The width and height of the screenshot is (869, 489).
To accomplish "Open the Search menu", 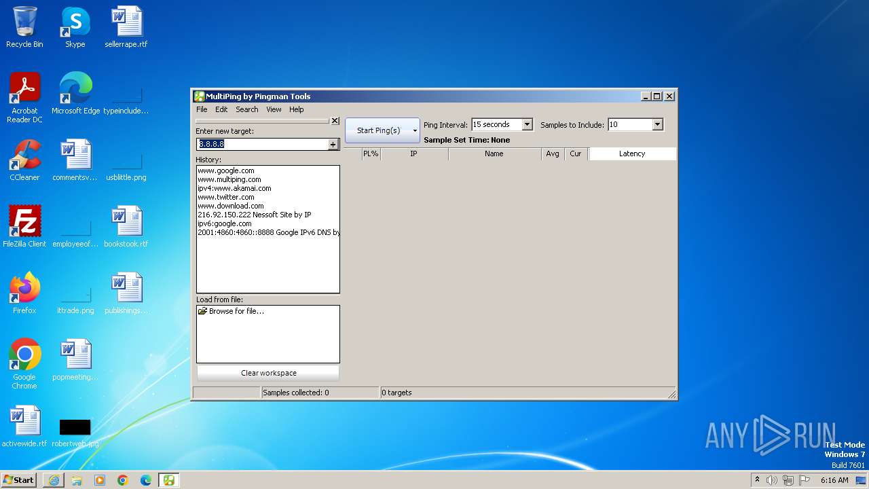I will click(247, 109).
